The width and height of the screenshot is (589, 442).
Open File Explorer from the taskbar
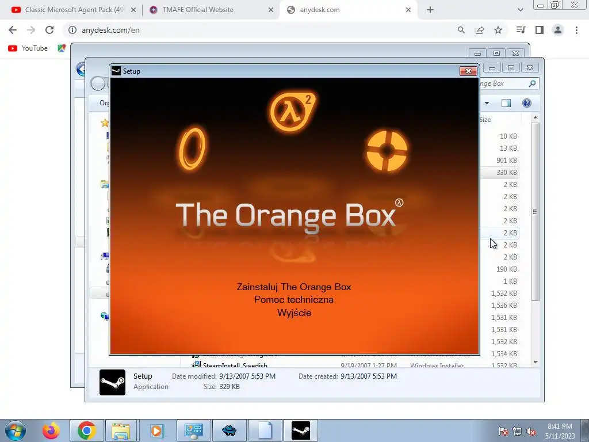pyautogui.click(x=121, y=430)
